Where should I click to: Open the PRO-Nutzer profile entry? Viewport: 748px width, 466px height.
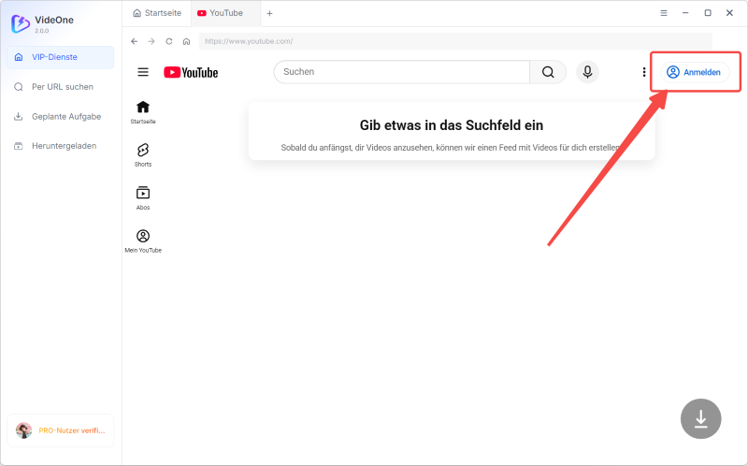coord(61,430)
